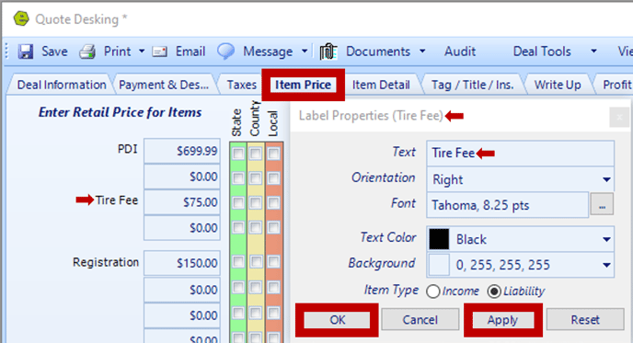
Task: Open the Text Color dropdown arrow
Action: pyautogui.click(x=606, y=239)
